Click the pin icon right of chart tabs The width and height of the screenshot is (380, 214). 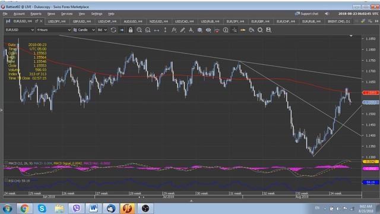coord(363,21)
